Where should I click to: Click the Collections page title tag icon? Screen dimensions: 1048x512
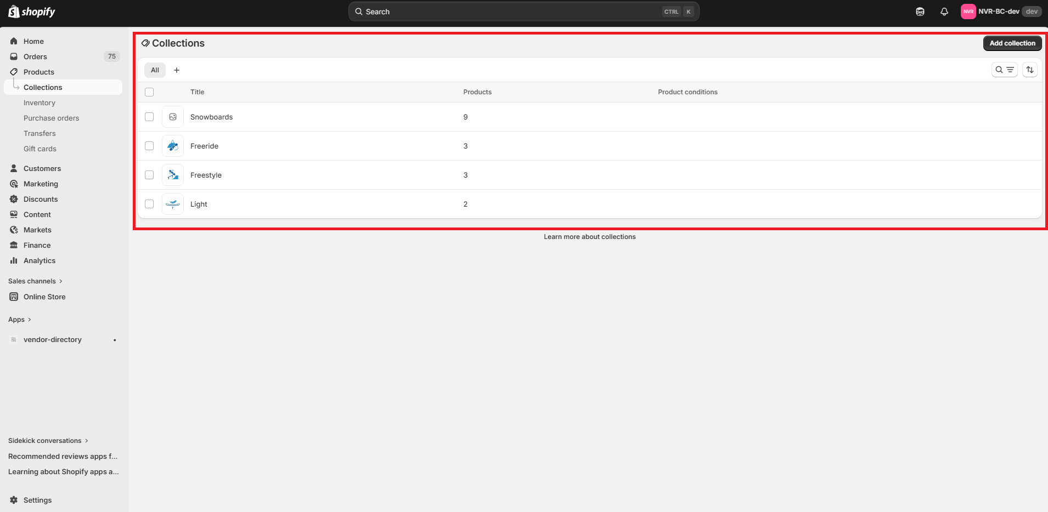(145, 43)
